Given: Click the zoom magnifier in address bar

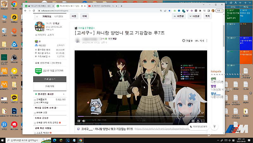Looking at the screenshot, I should tap(161, 11).
